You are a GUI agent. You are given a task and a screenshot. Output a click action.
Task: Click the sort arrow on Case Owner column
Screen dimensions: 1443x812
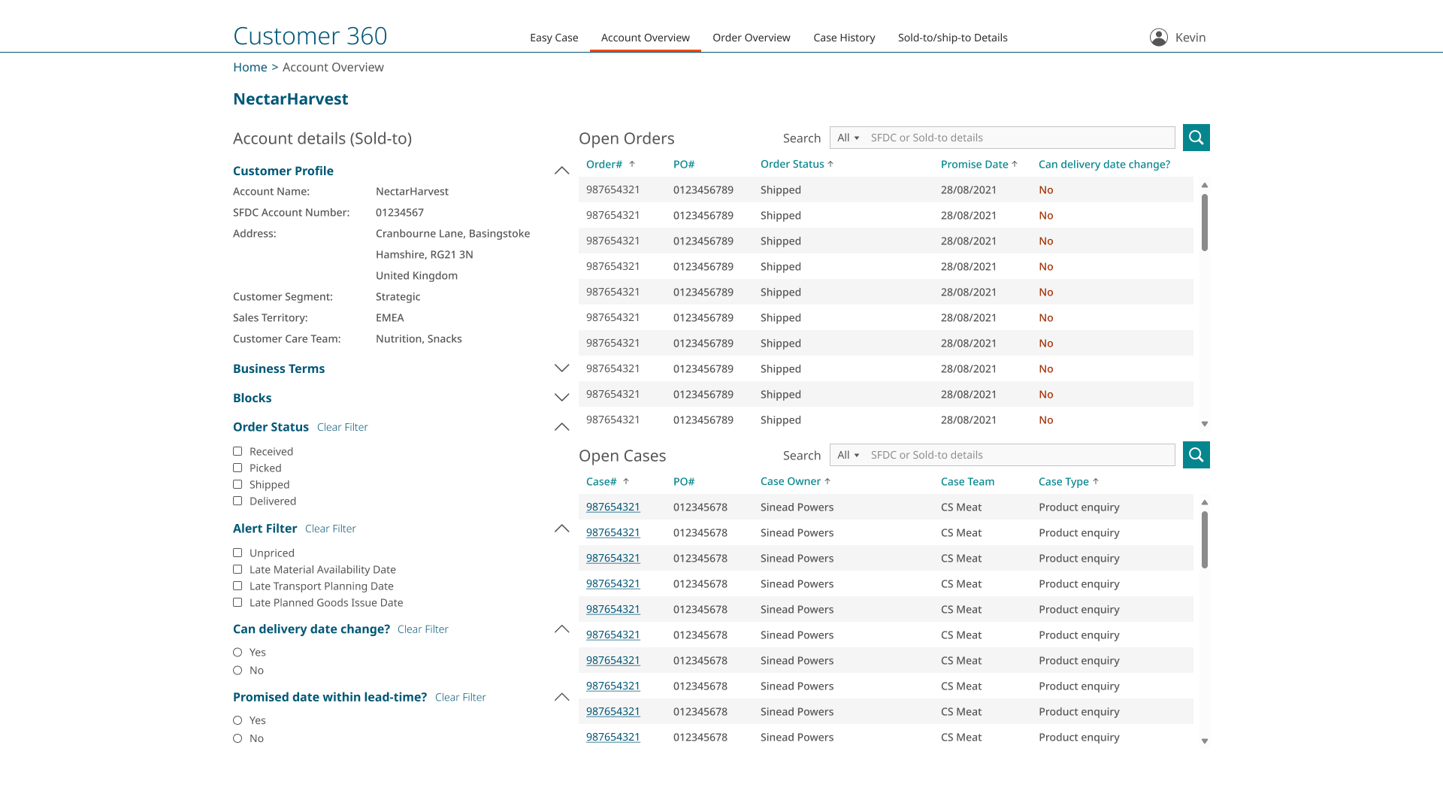(827, 480)
